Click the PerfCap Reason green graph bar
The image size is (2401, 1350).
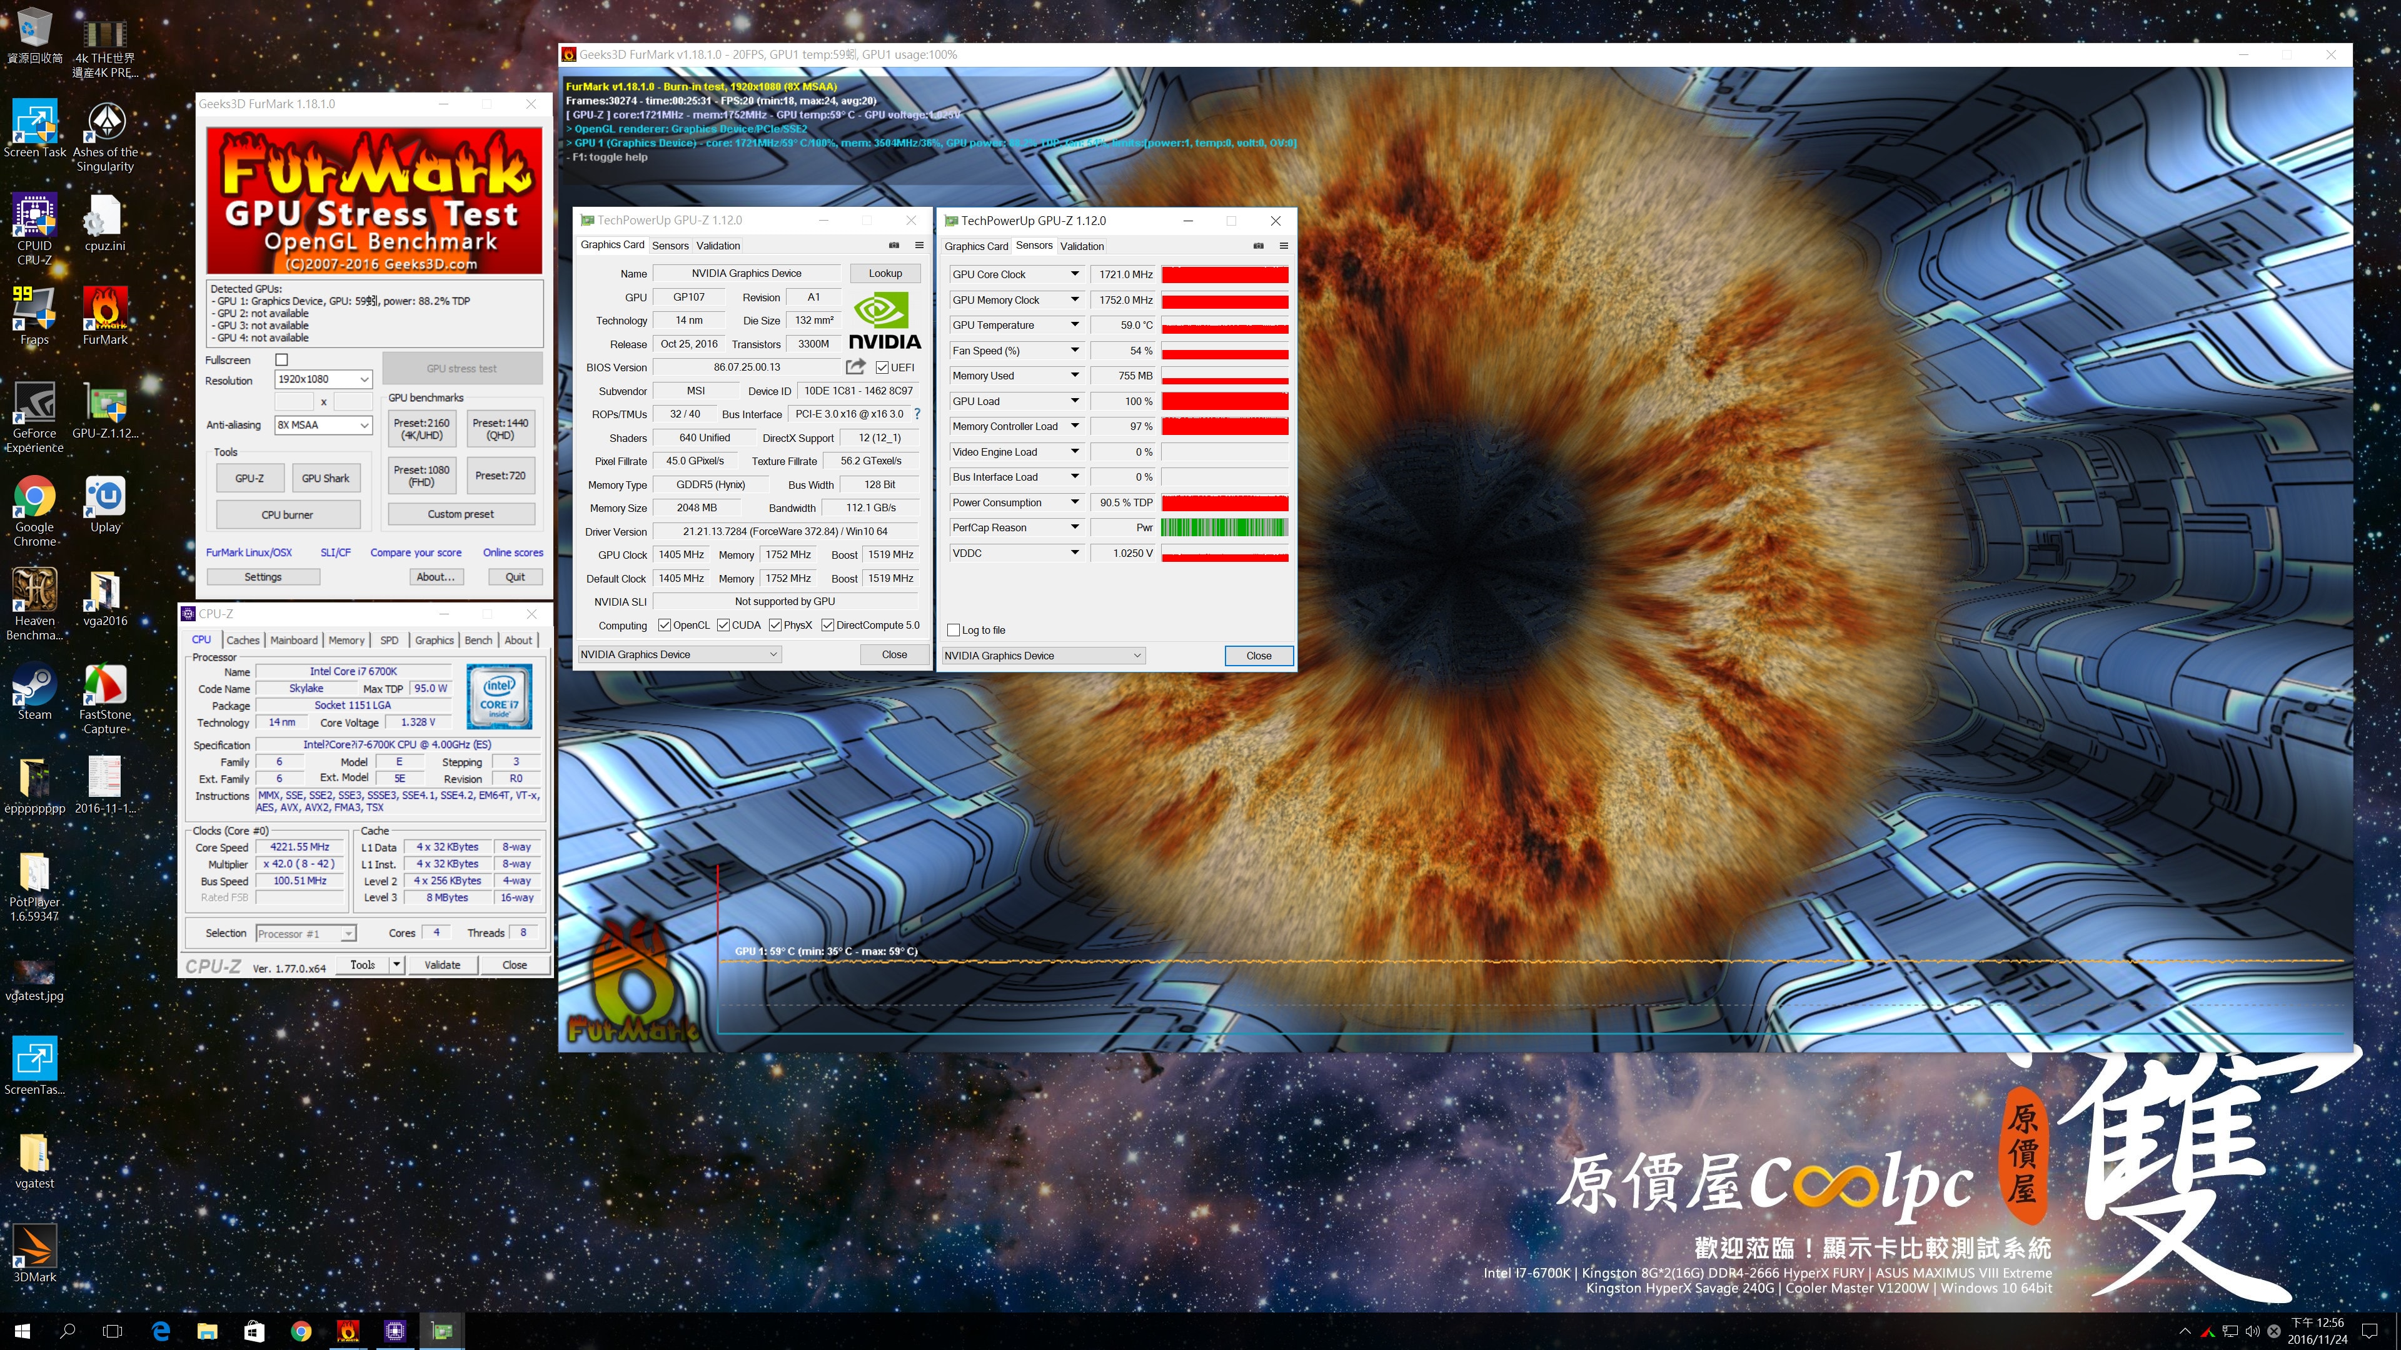pos(1225,527)
